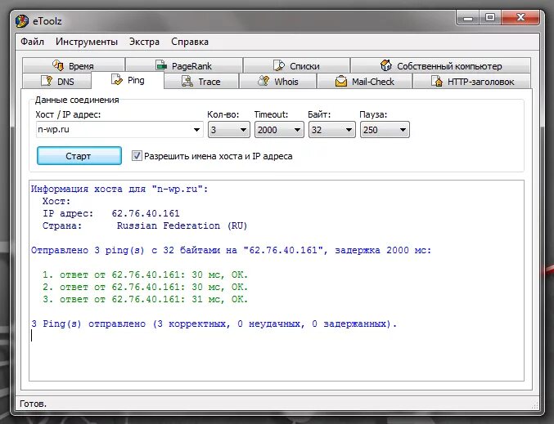Image resolution: width=554 pixels, height=424 pixels.
Task: Open the Байт dropdown showing 32
Action: pos(331,130)
